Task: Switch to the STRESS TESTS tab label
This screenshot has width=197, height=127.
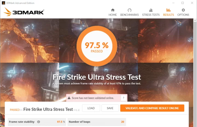Action: (x=151, y=15)
